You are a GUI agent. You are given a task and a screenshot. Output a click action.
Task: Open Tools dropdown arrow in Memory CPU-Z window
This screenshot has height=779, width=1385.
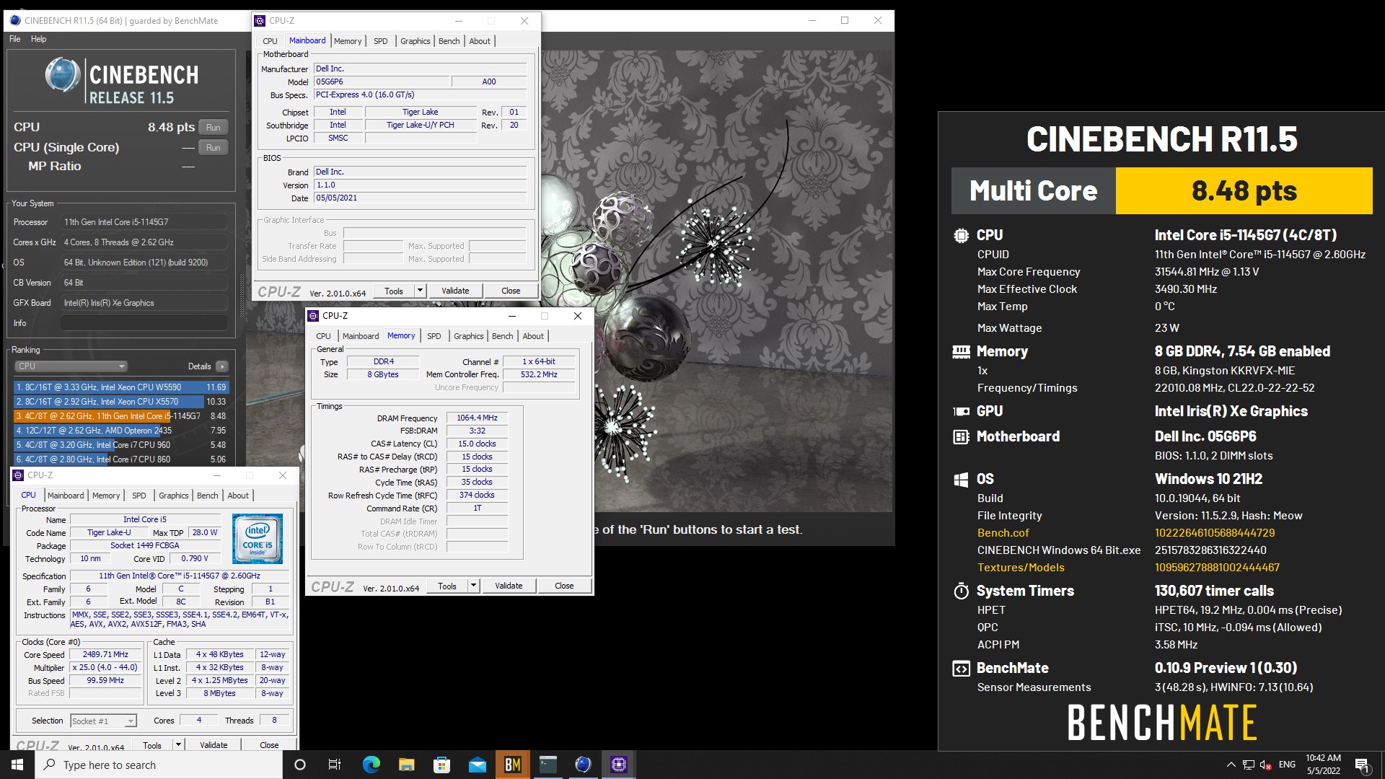473,586
